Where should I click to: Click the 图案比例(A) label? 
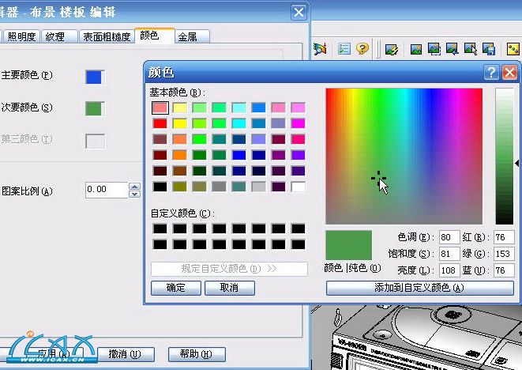(27, 191)
